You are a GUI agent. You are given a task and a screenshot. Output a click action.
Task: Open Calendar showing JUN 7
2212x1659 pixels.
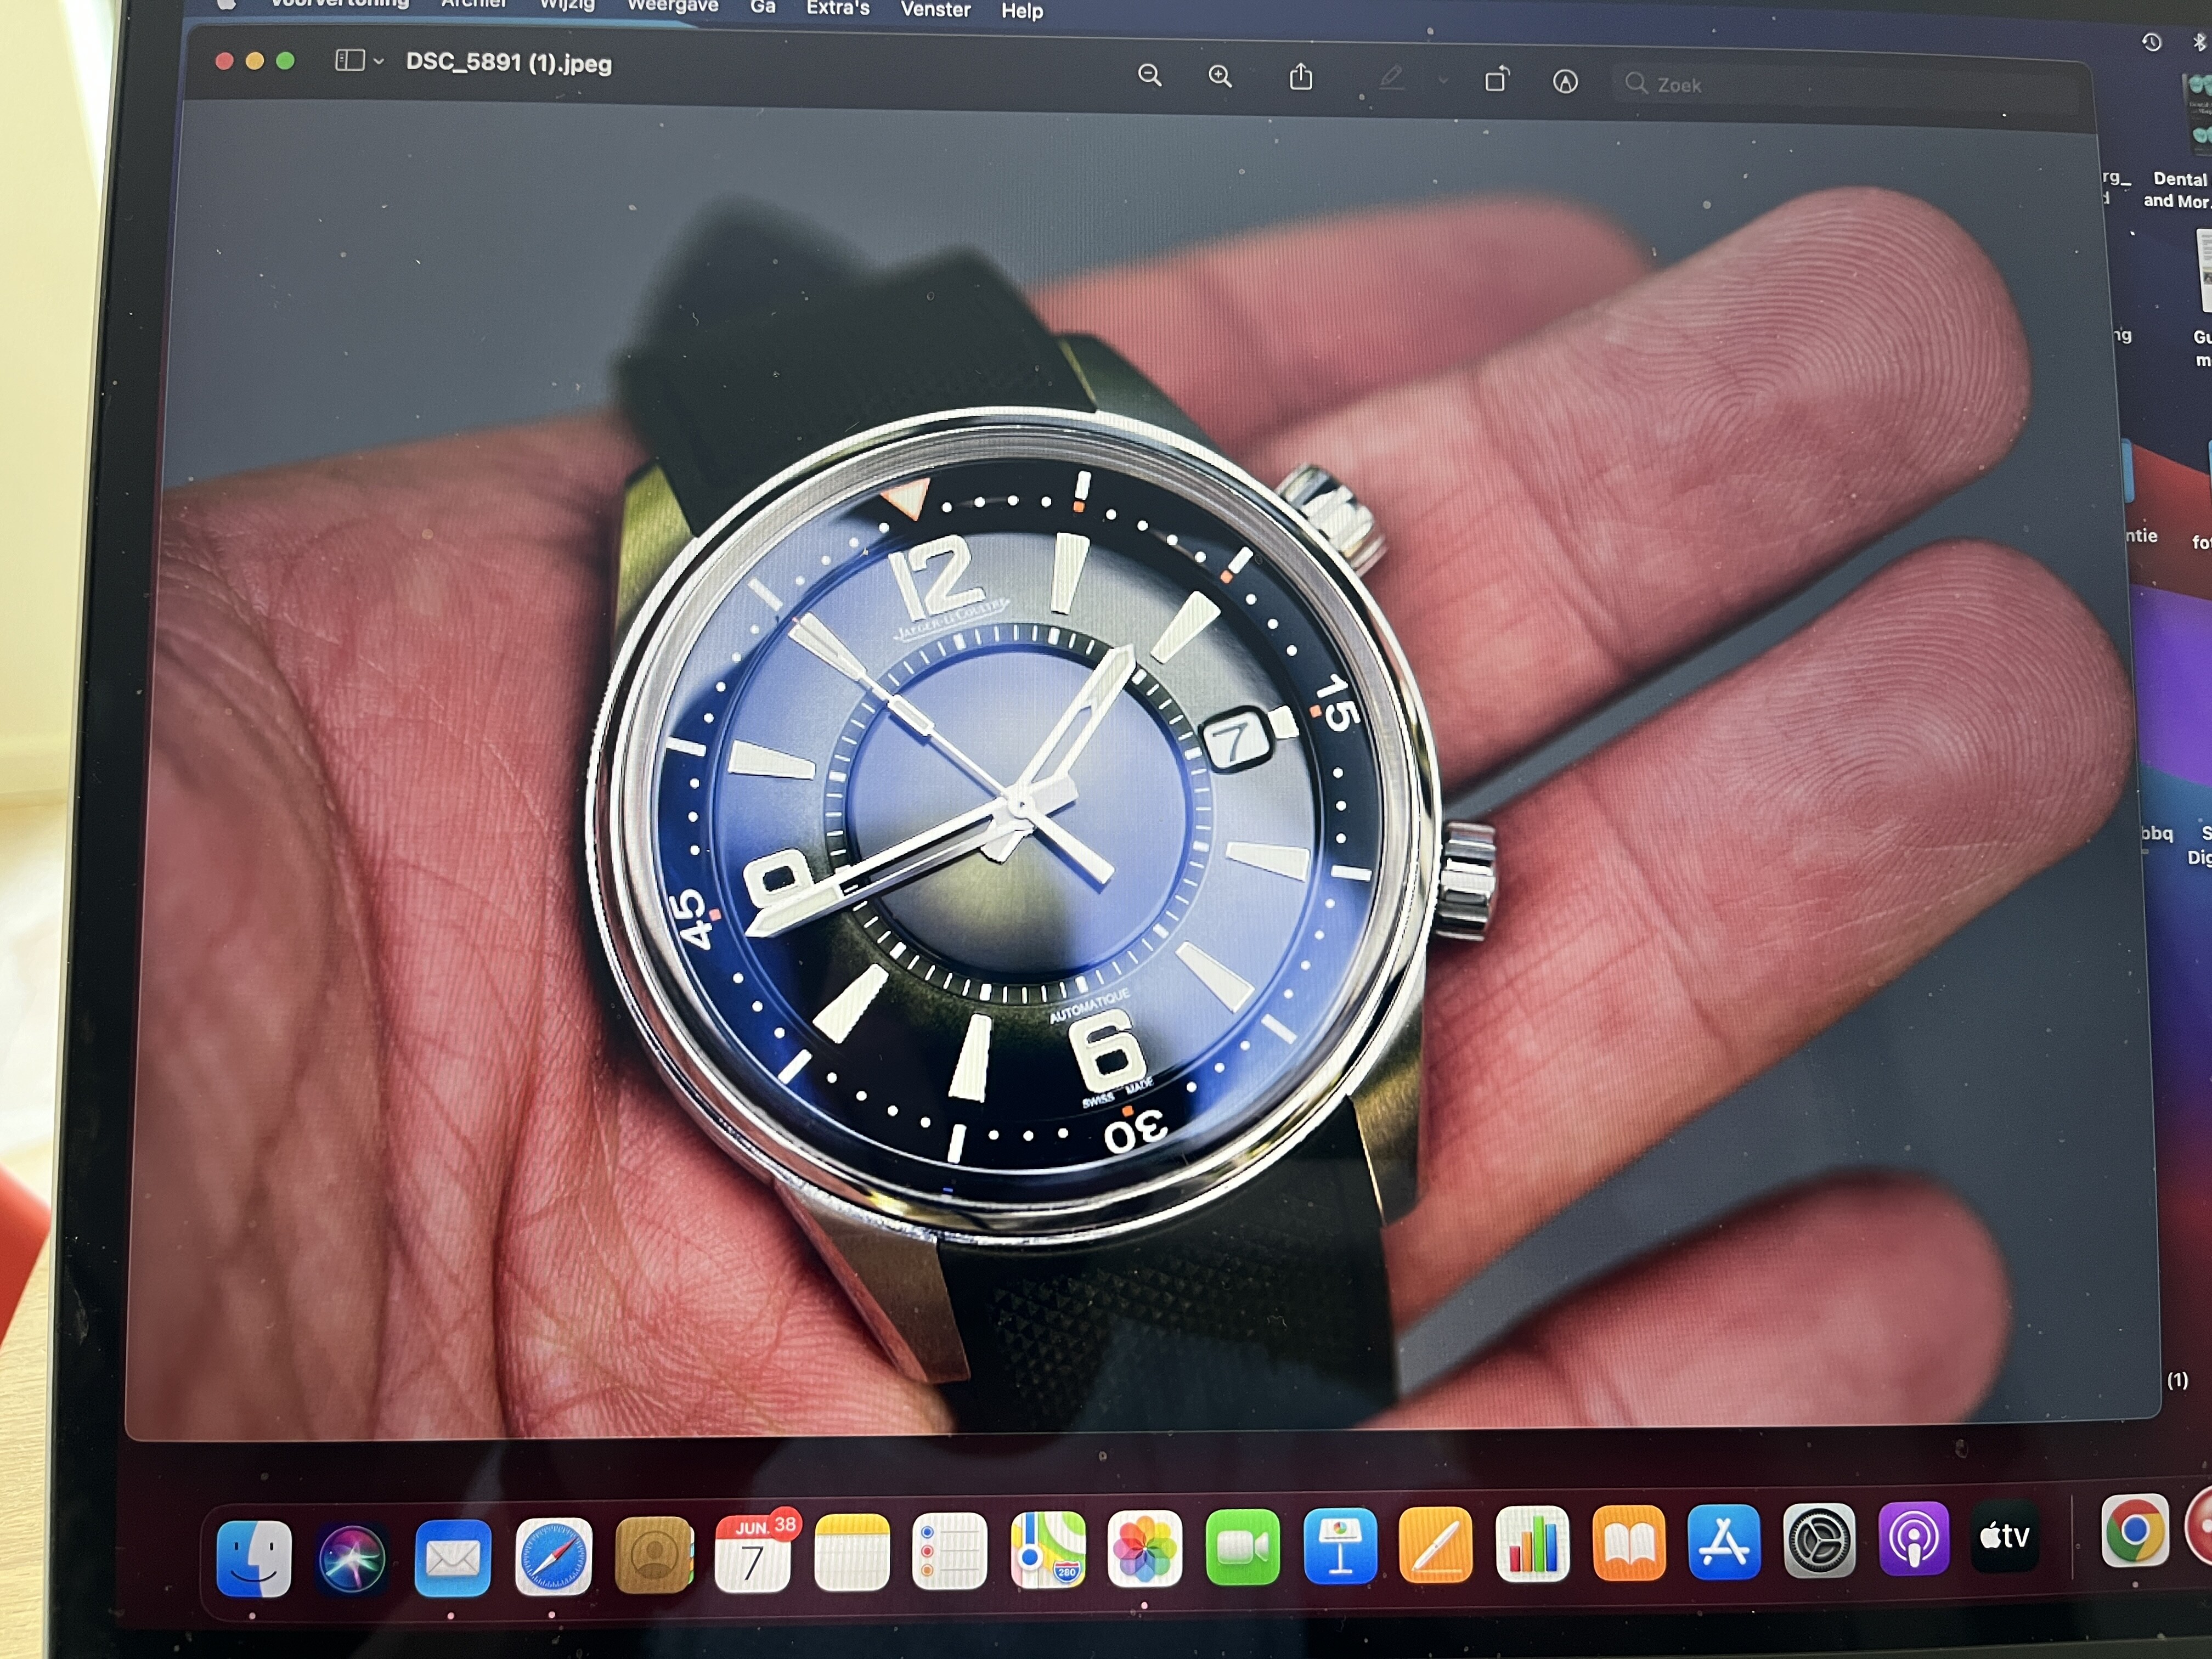click(752, 1554)
